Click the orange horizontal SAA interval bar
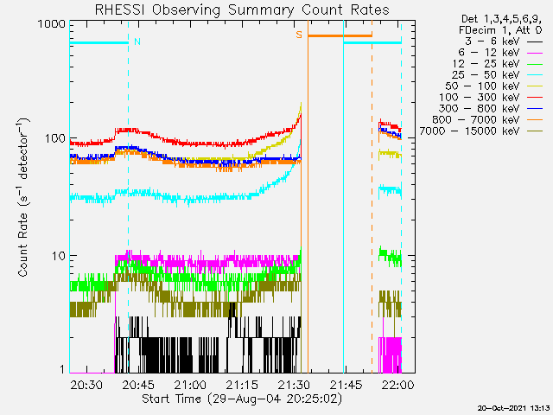553x415 pixels. click(x=340, y=35)
